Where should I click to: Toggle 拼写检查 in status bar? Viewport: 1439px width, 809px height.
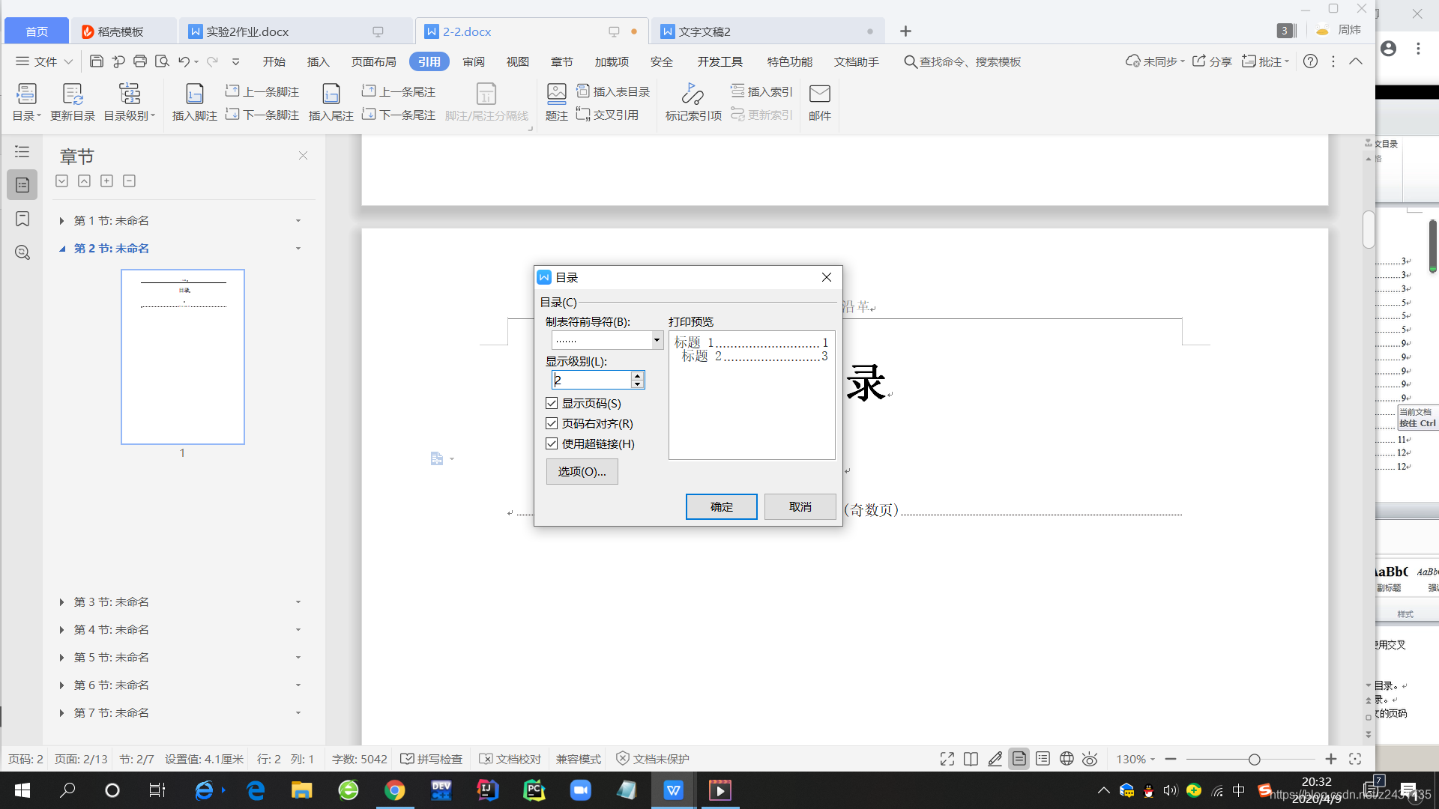point(432,759)
